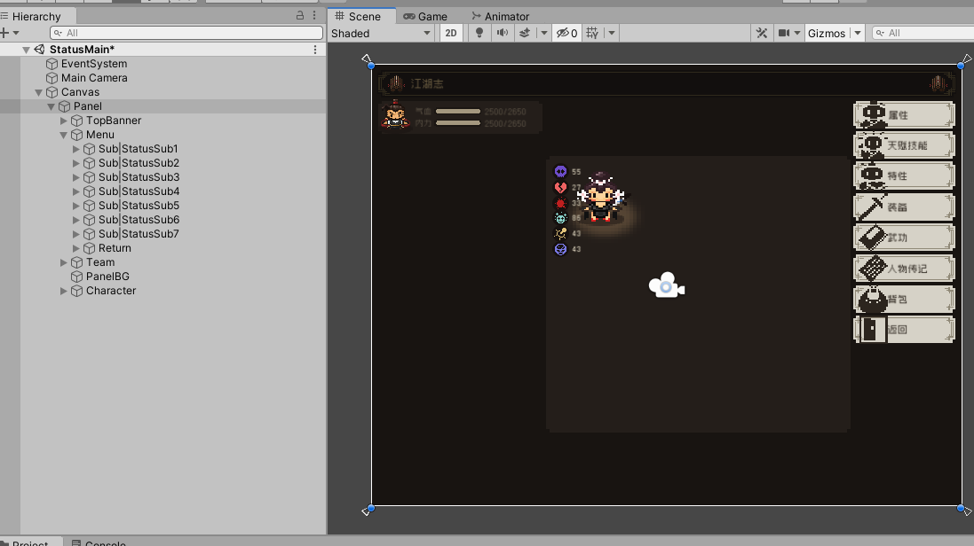Click the purple skull stat icon
Image resolution: width=974 pixels, height=546 pixels.
(560, 171)
